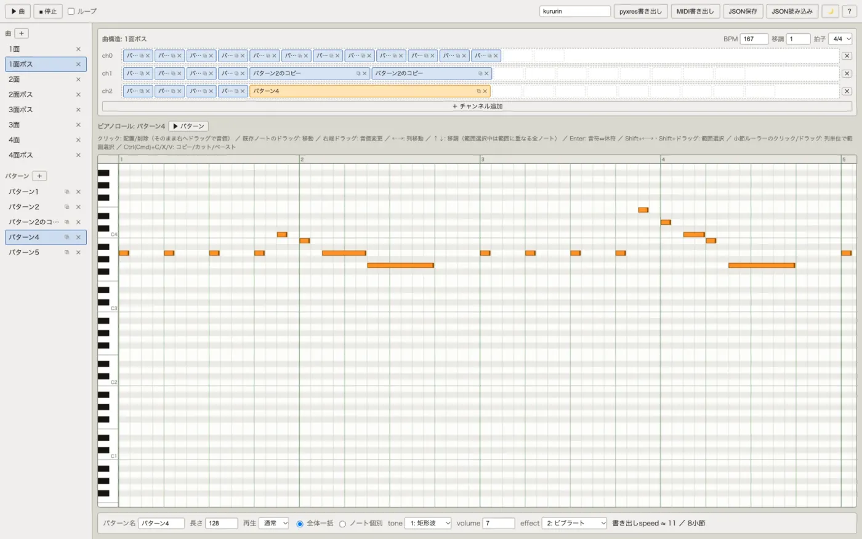Image resolution: width=862 pixels, height=539 pixels.
Task: Add a channel with チャンネル追加
Action: click(477, 107)
